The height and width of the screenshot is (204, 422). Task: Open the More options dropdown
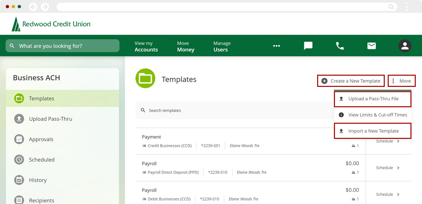(401, 81)
